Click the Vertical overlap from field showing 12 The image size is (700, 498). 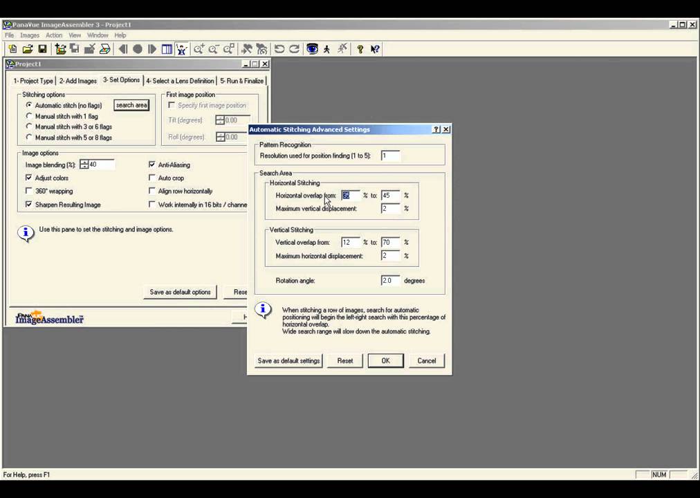click(351, 242)
